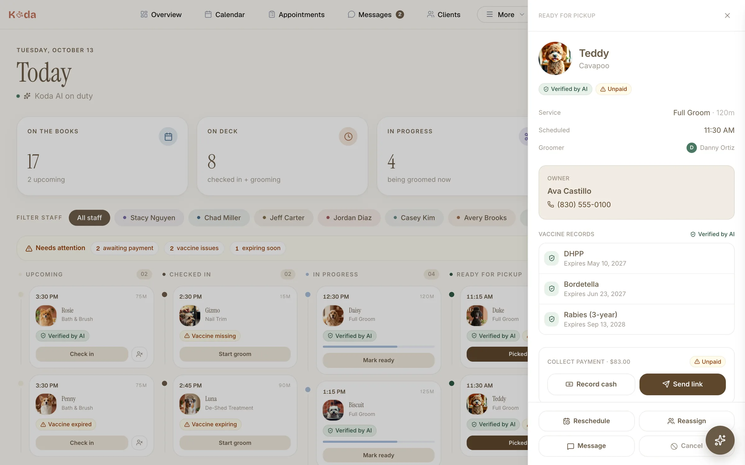The image size is (745, 465).
Task: Click the clock icon on On Deck card
Action: [x=348, y=136]
